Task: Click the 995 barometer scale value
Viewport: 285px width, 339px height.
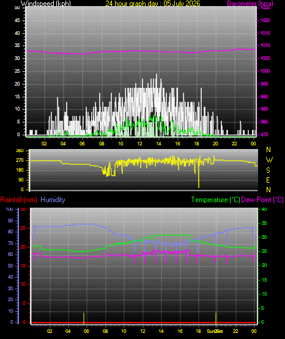Action: tap(264, 84)
